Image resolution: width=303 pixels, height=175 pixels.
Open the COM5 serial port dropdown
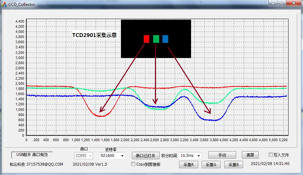pos(84,156)
